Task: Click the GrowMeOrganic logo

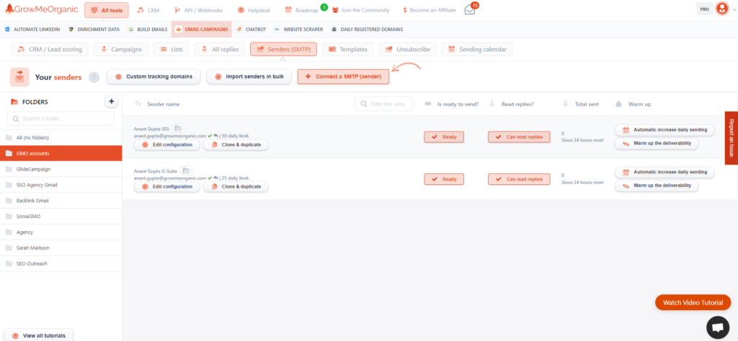Action: pyautogui.click(x=41, y=9)
